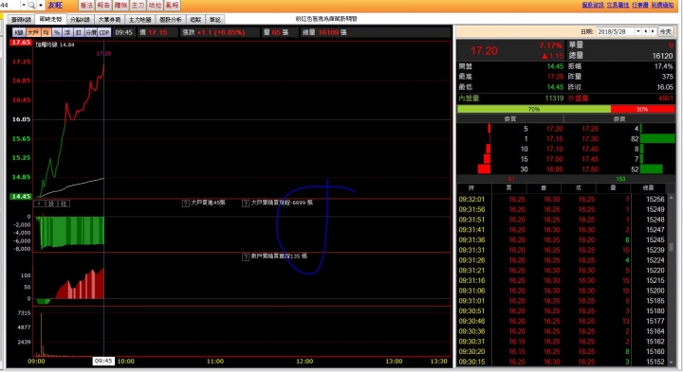This screenshot has height=372, width=683.
Task: Go to next date with right arrow
Action: click(x=653, y=32)
